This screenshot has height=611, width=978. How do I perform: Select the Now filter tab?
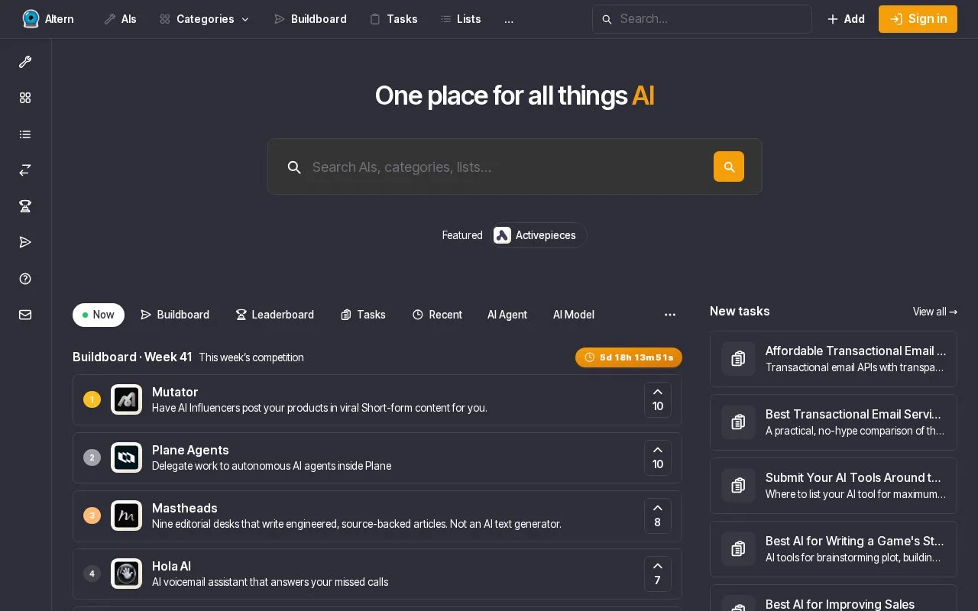click(99, 315)
